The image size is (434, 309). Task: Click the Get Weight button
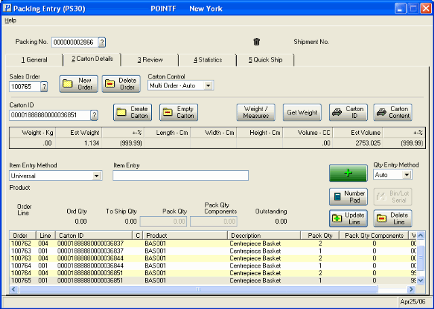(302, 112)
